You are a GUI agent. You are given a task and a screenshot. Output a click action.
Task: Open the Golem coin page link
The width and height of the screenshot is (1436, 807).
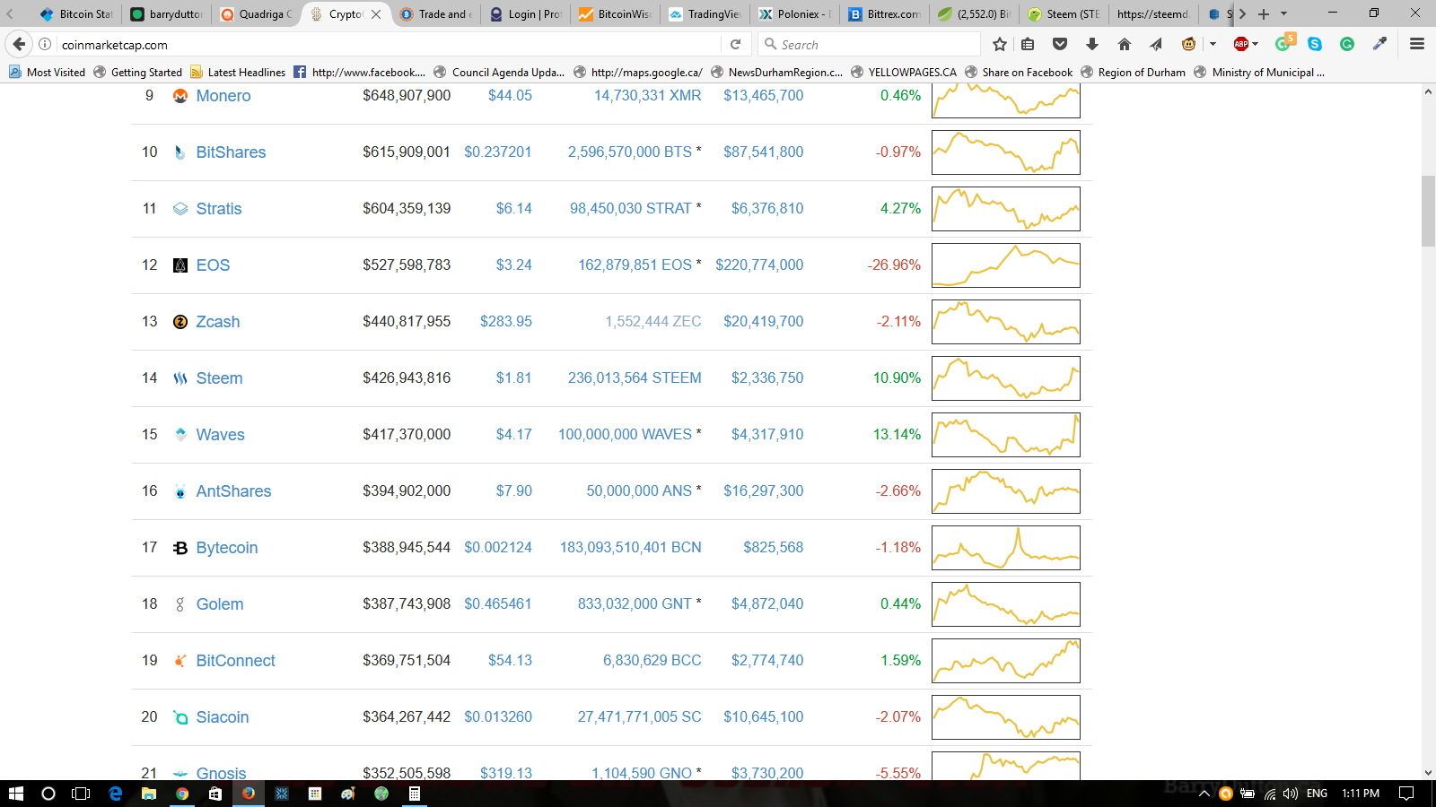(x=220, y=604)
